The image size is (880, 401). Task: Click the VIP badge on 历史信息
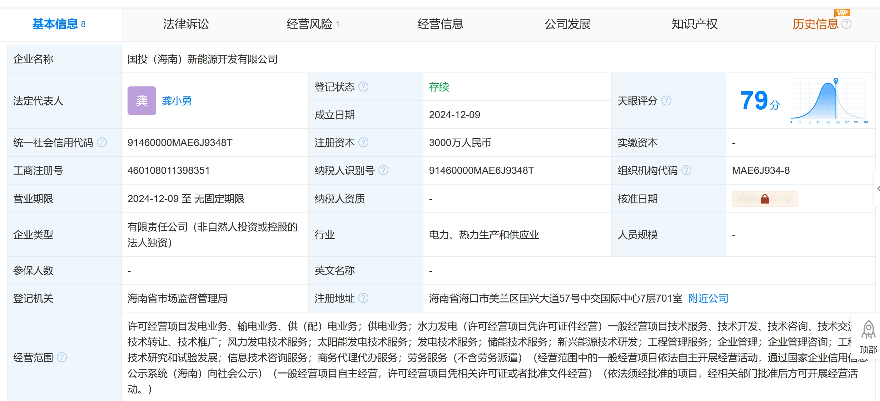click(x=842, y=12)
